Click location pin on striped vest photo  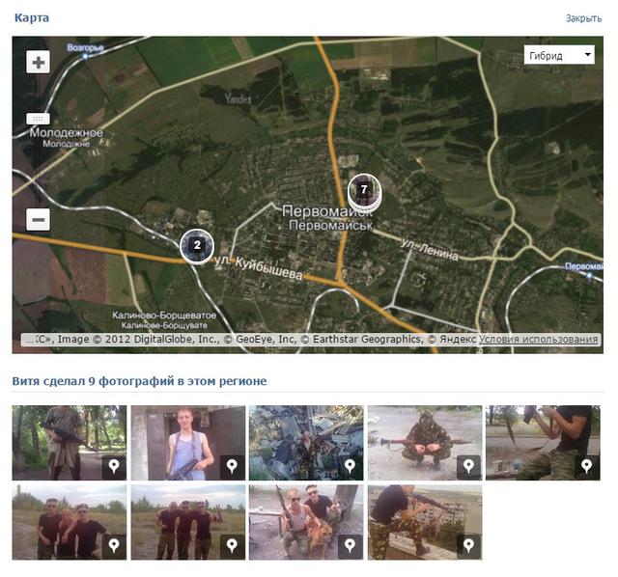232,467
